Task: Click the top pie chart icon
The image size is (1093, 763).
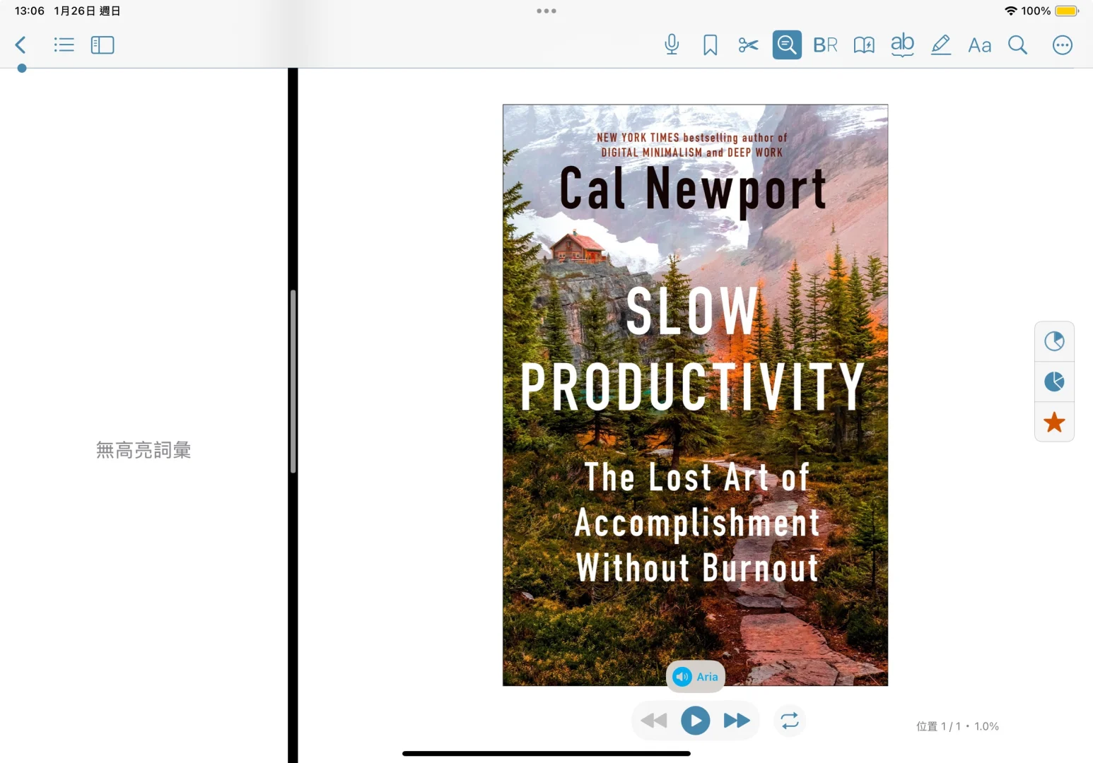Action: click(x=1054, y=341)
